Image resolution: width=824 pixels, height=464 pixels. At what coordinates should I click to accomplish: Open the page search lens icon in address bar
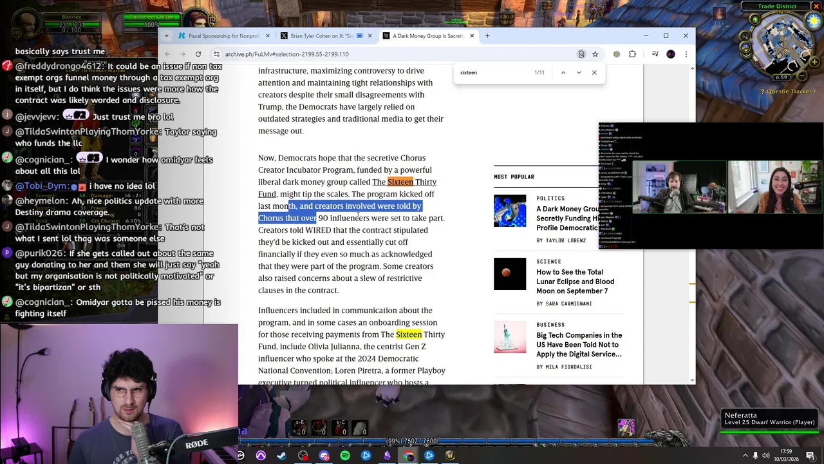point(581,54)
